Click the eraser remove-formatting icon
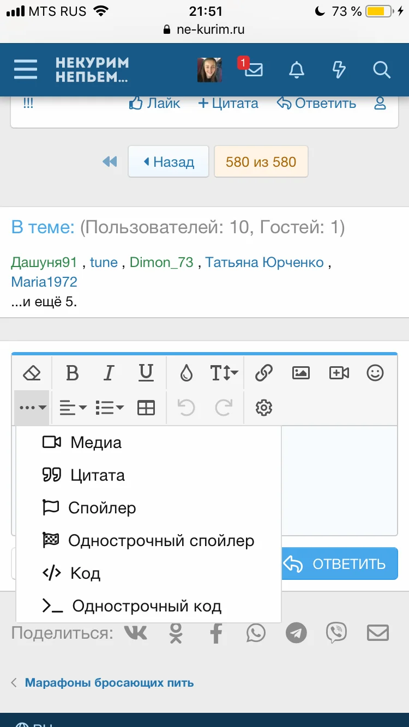409x727 pixels. click(x=32, y=373)
